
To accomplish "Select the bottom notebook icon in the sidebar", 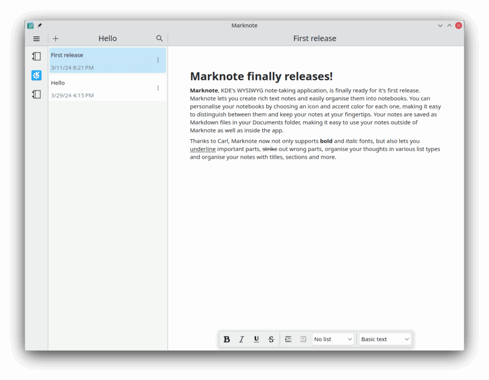I will (36, 94).
